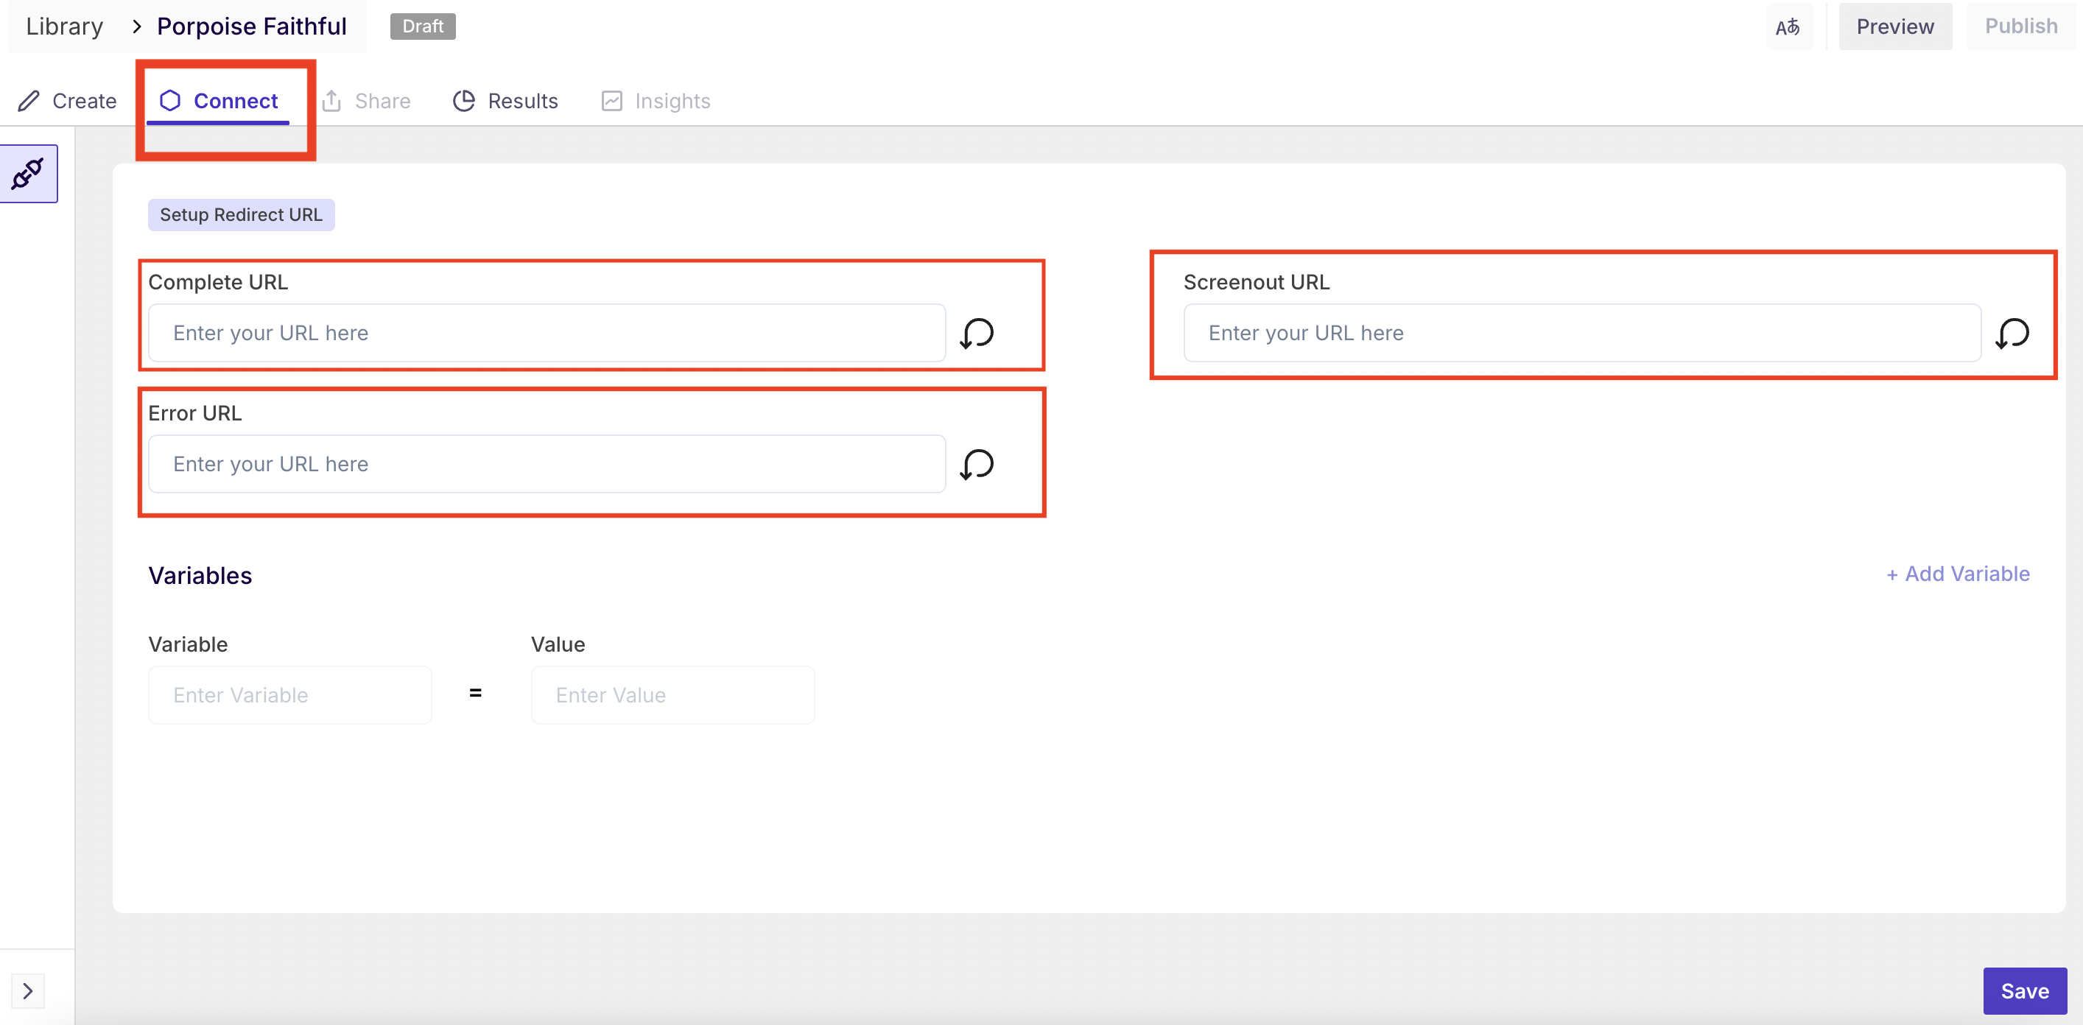Click the + Add Variable link
The image size is (2083, 1025).
[x=1958, y=574]
